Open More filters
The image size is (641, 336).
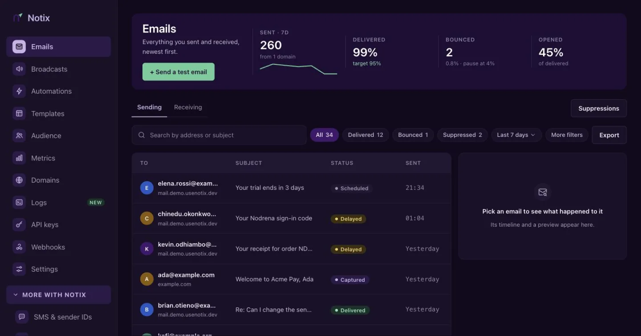click(x=567, y=135)
